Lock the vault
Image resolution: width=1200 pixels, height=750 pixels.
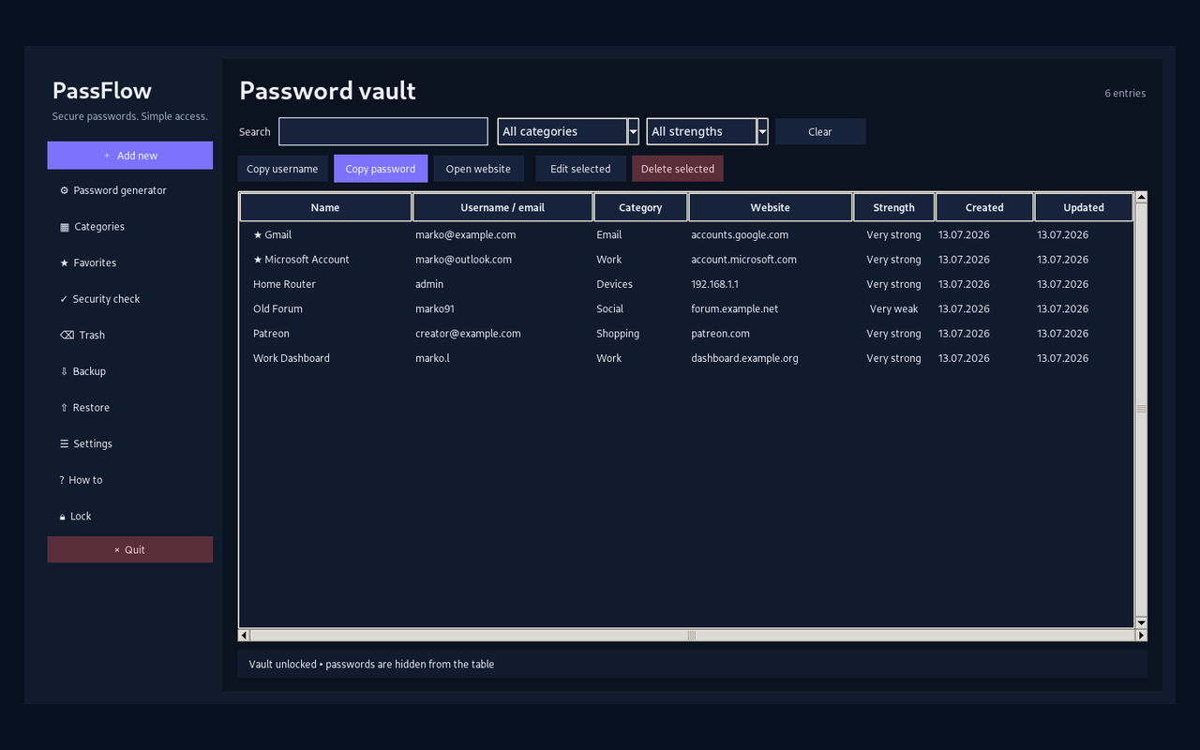(130, 517)
